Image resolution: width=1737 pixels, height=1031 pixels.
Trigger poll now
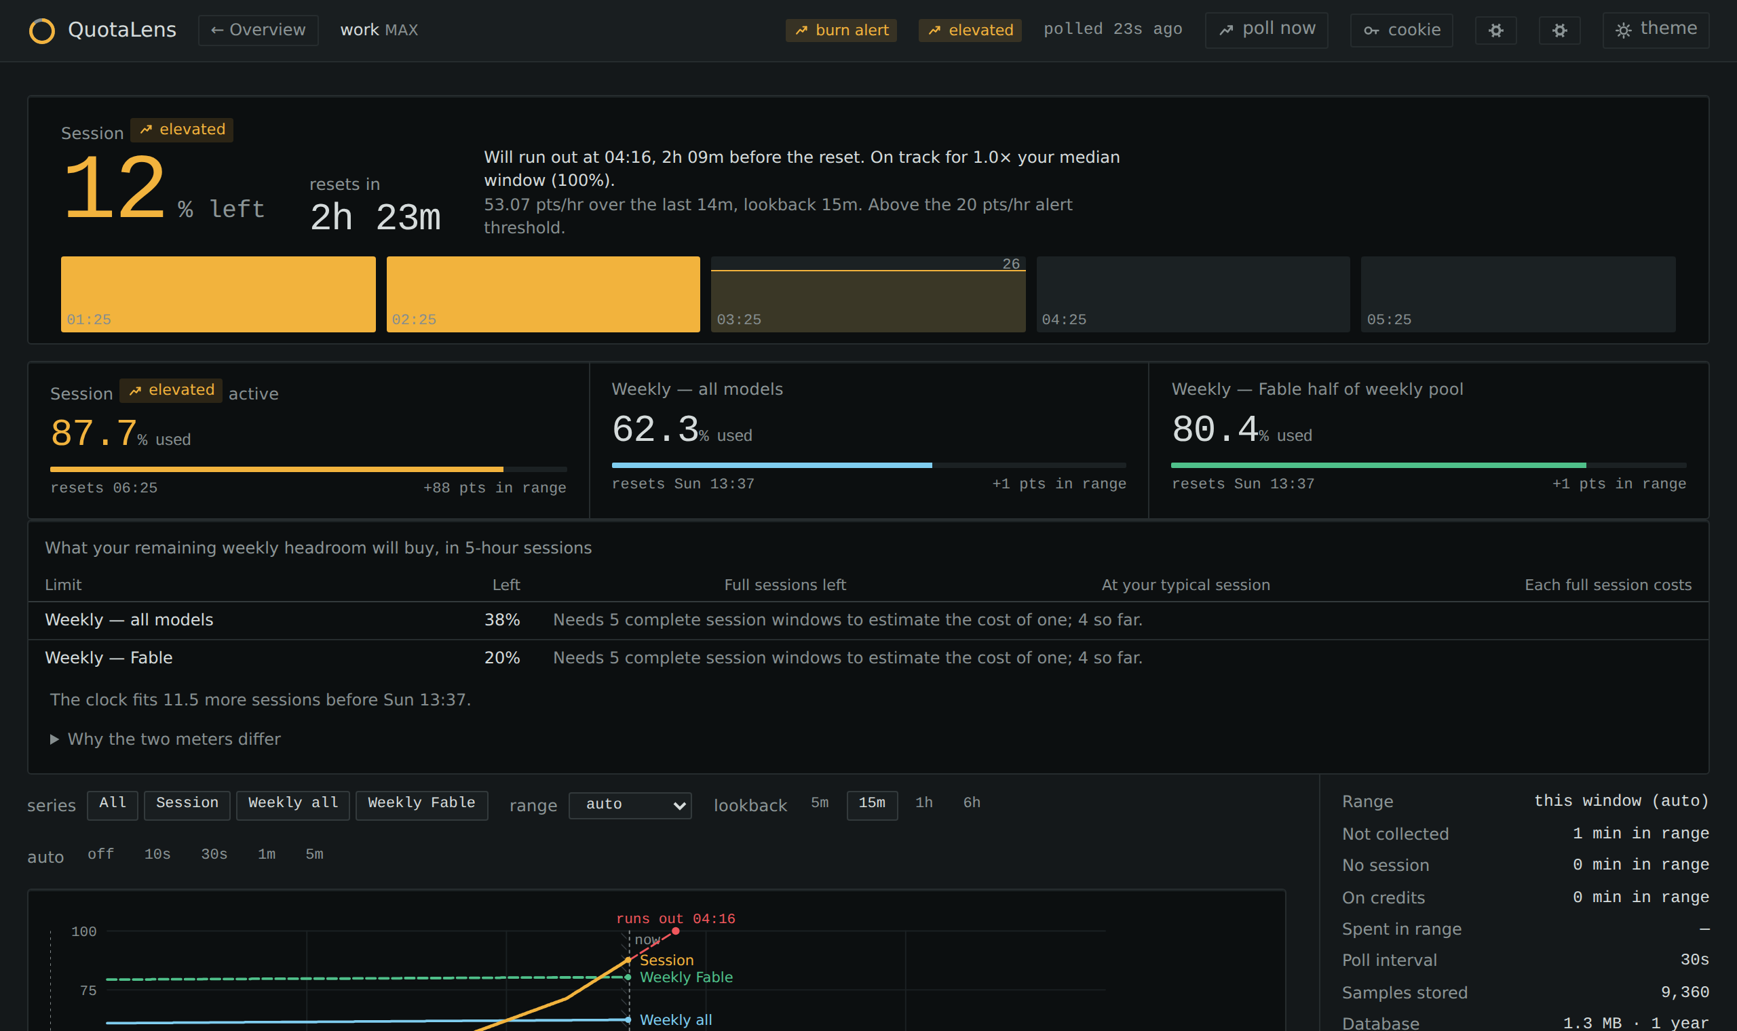pyautogui.click(x=1266, y=30)
